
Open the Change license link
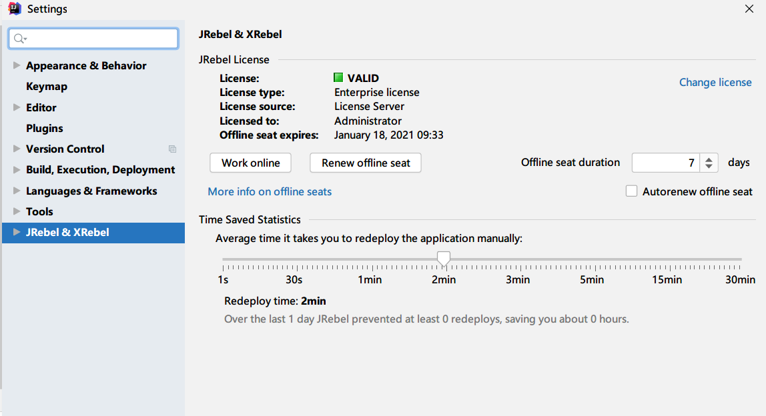coord(715,83)
